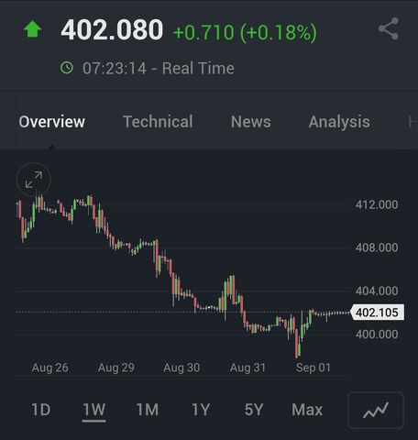Tap the +0.710 (+0.18%) change text
Image resolution: width=418 pixels, height=440 pixels.
point(245,32)
